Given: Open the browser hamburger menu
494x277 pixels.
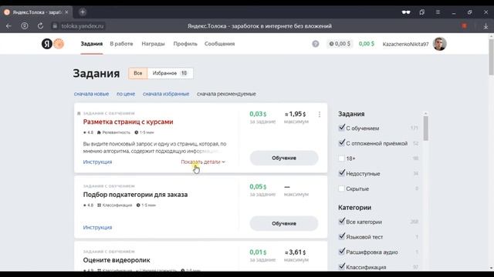Looking at the screenshot, I should [x=438, y=12].
